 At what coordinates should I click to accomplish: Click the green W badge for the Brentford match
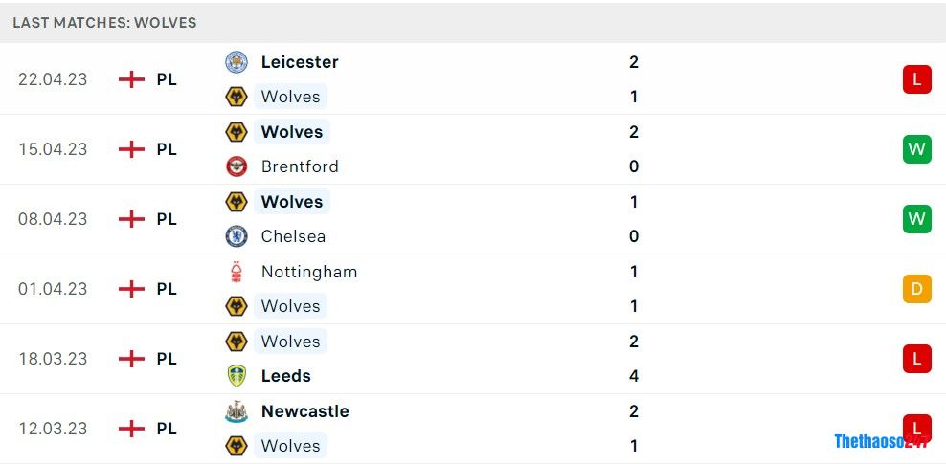(x=916, y=149)
